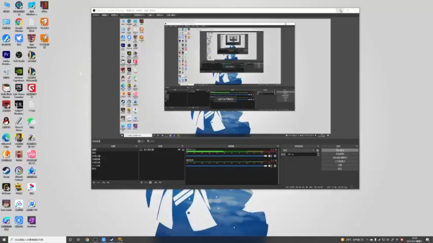This screenshot has width=433, height=243.
Task: Pop out the Sources dock via header icon
Action: pos(182,146)
